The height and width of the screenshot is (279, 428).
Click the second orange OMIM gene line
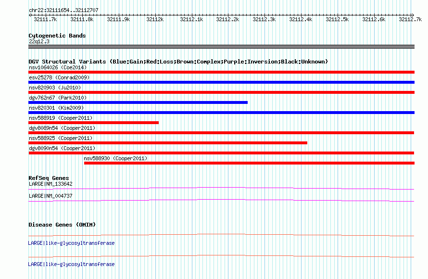click(x=221, y=256)
